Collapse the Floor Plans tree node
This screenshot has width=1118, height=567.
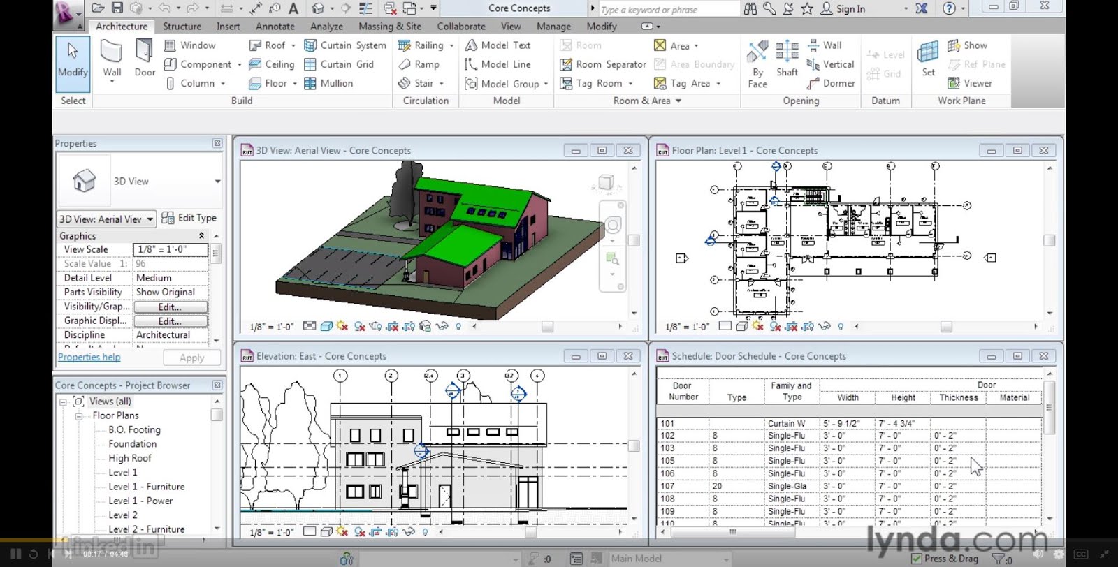pyautogui.click(x=79, y=416)
